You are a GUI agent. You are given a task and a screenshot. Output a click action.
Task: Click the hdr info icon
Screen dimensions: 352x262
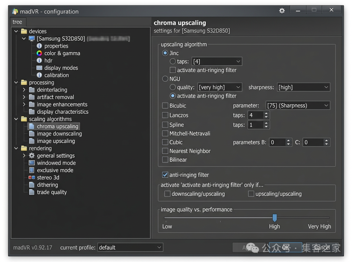click(39, 60)
